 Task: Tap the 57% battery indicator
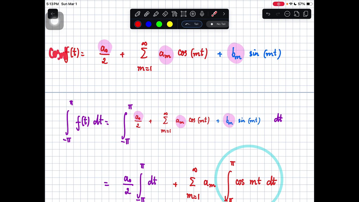point(305,4)
